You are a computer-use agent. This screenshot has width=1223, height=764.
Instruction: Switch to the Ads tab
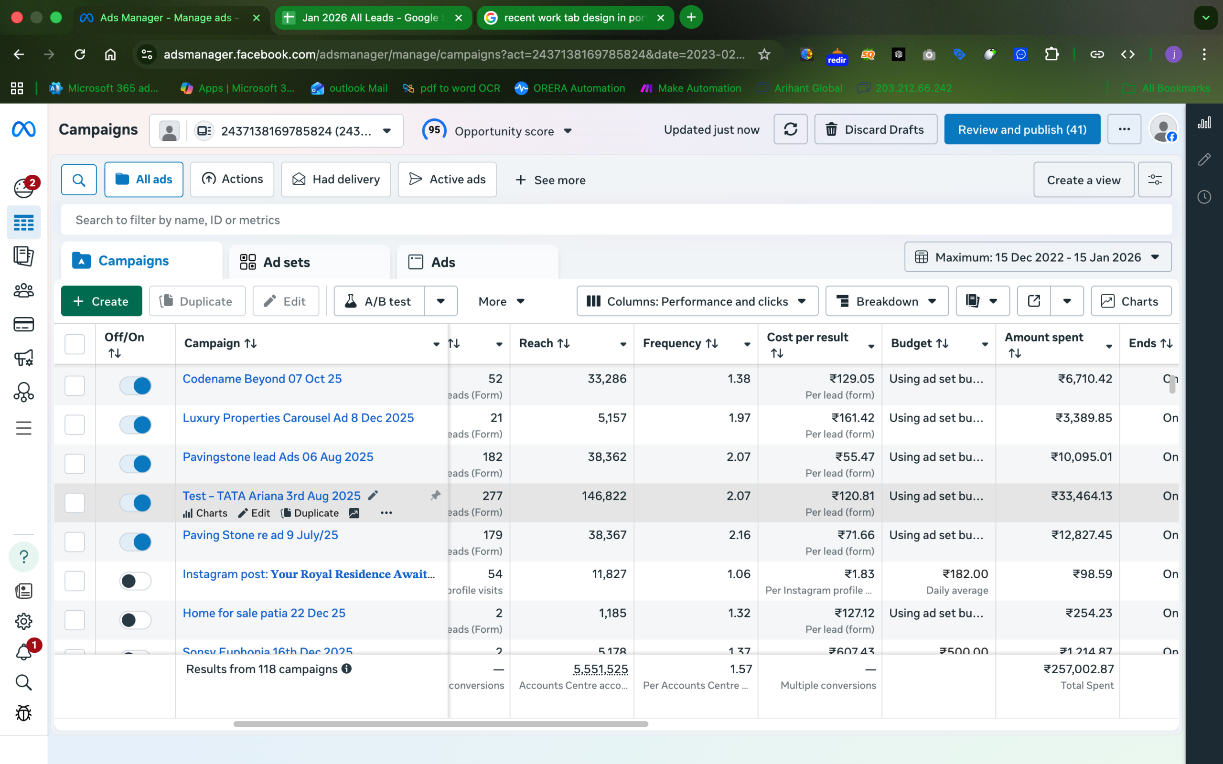[x=443, y=262]
